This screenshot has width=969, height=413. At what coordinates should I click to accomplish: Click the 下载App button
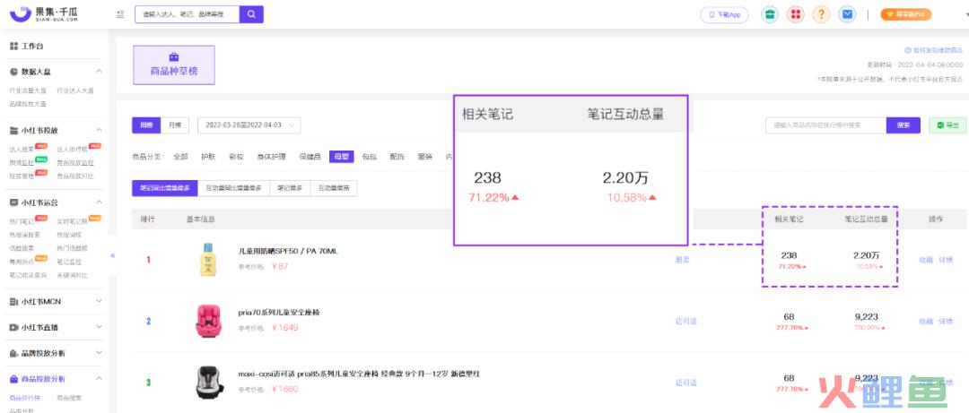click(x=724, y=15)
